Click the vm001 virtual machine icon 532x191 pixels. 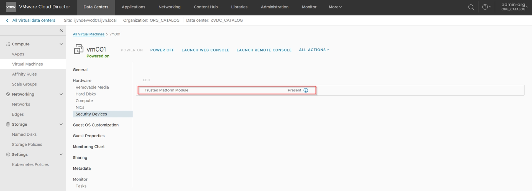pyautogui.click(x=78, y=49)
